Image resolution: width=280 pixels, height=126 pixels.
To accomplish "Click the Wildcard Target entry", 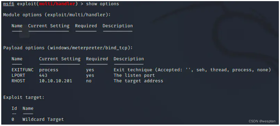I will (x=43, y=119).
